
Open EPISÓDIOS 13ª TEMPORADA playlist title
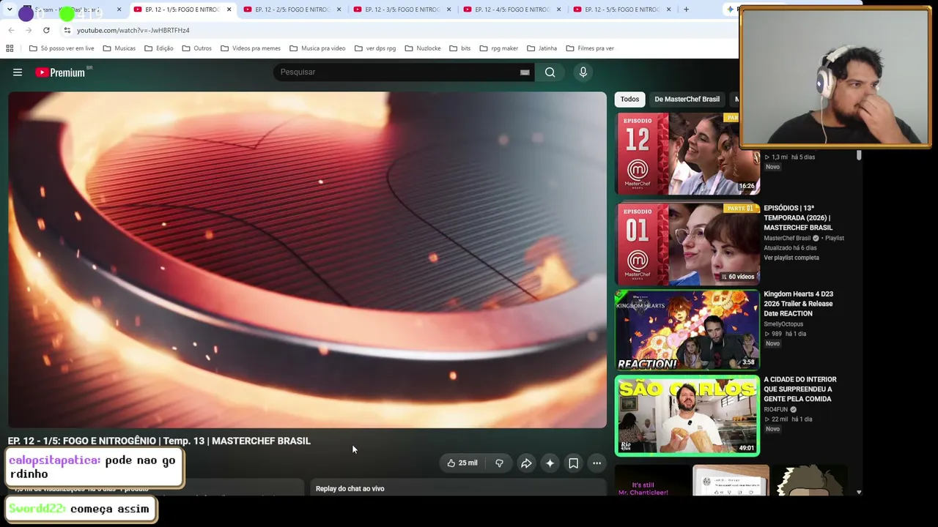tap(798, 218)
